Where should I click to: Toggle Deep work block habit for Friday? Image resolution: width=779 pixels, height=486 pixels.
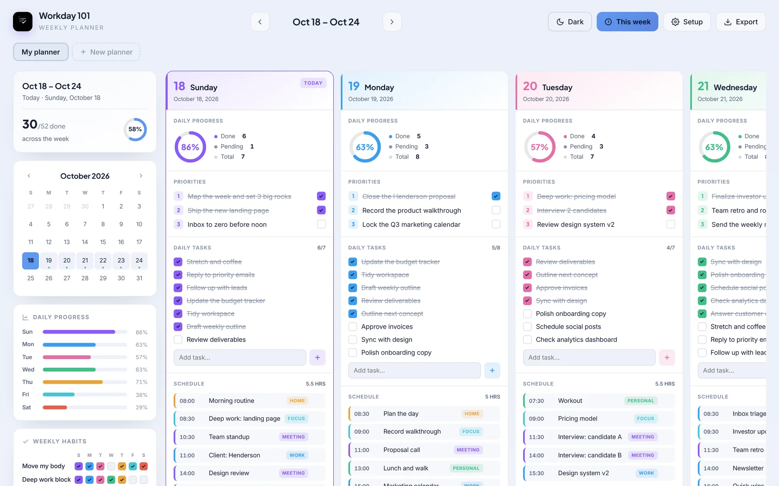coord(133,480)
